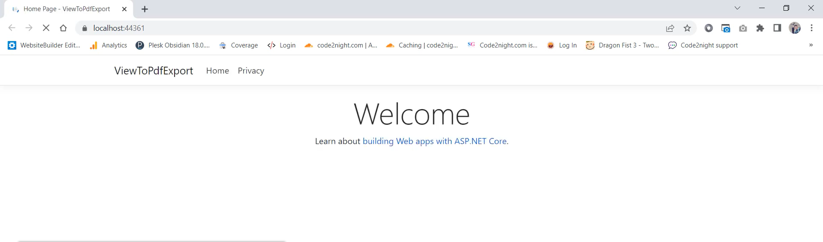Click the Home nav menu item
This screenshot has width=823, height=242.
click(217, 71)
